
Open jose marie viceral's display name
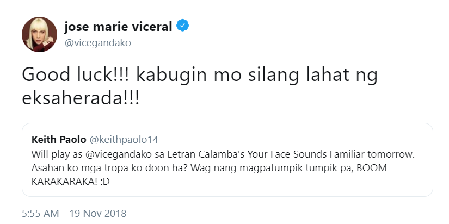pyautogui.click(x=118, y=27)
